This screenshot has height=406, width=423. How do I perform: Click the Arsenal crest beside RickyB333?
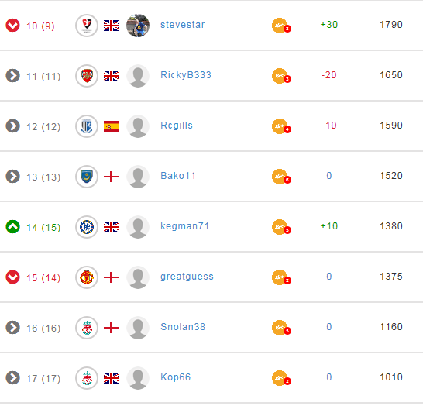(x=87, y=76)
